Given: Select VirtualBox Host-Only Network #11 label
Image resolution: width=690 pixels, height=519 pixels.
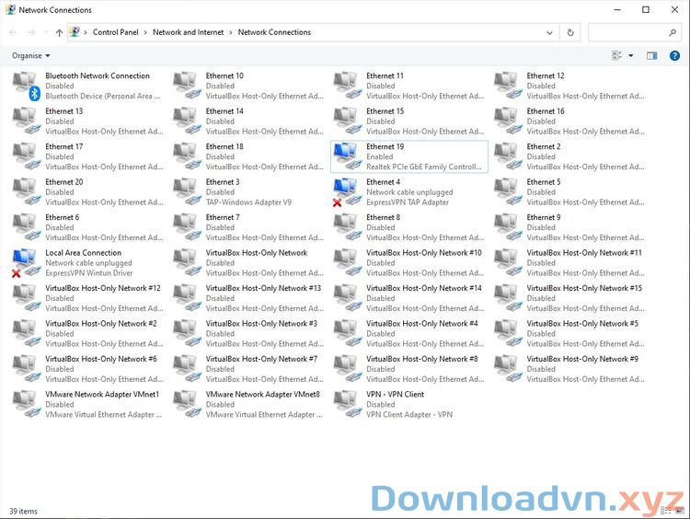Looking at the screenshot, I should pos(584,253).
